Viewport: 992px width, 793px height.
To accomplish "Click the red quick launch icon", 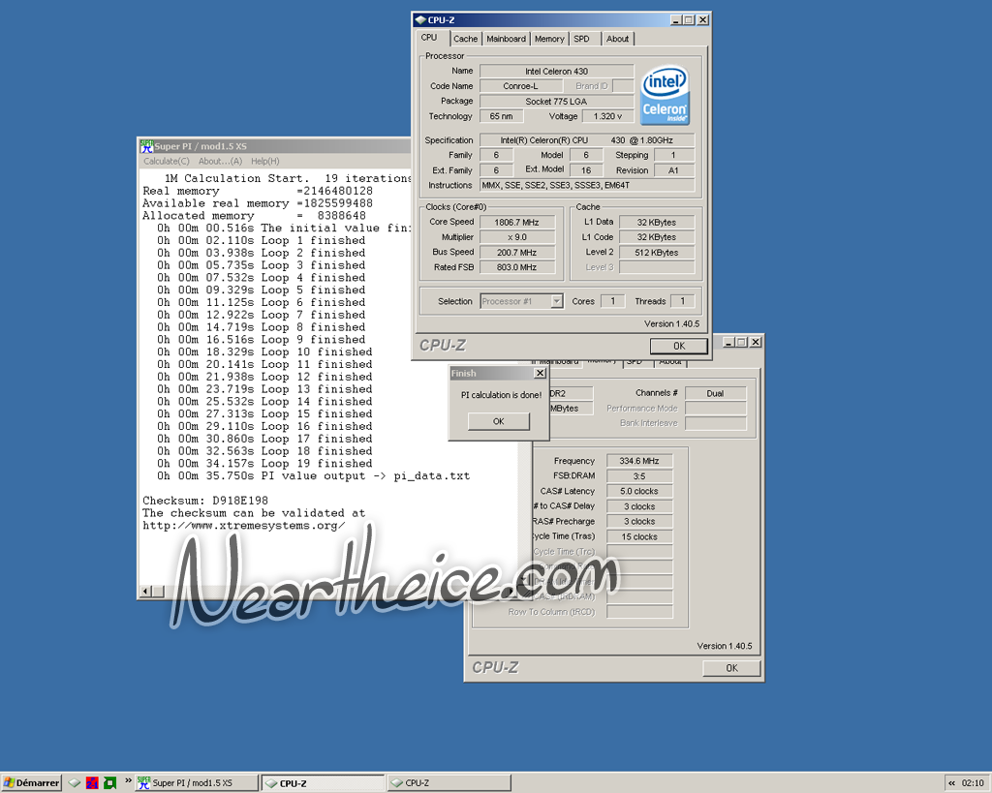I will pyautogui.click(x=92, y=783).
